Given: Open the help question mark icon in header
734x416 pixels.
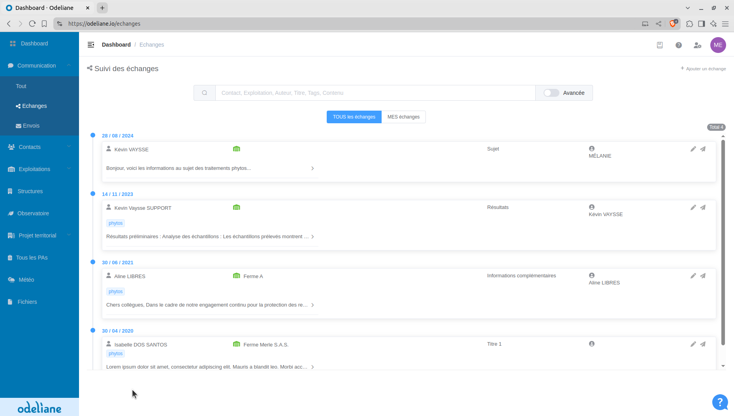Looking at the screenshot, I should [678, 45].
